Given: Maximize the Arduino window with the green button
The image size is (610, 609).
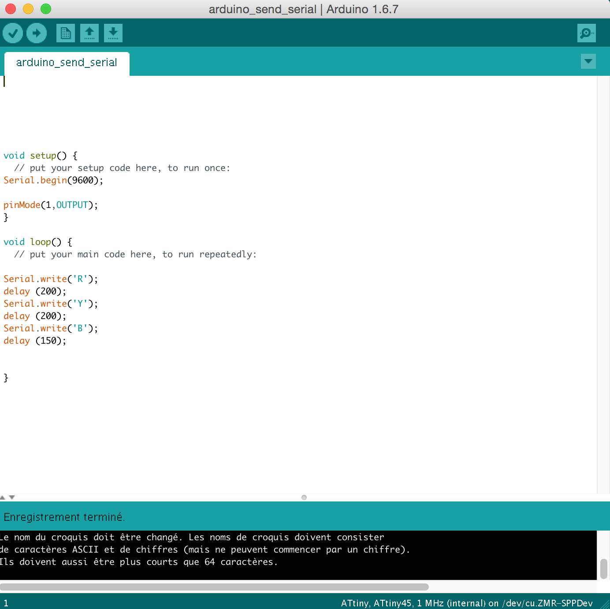Looking at the screenshot, I should (x=46, y=9).
